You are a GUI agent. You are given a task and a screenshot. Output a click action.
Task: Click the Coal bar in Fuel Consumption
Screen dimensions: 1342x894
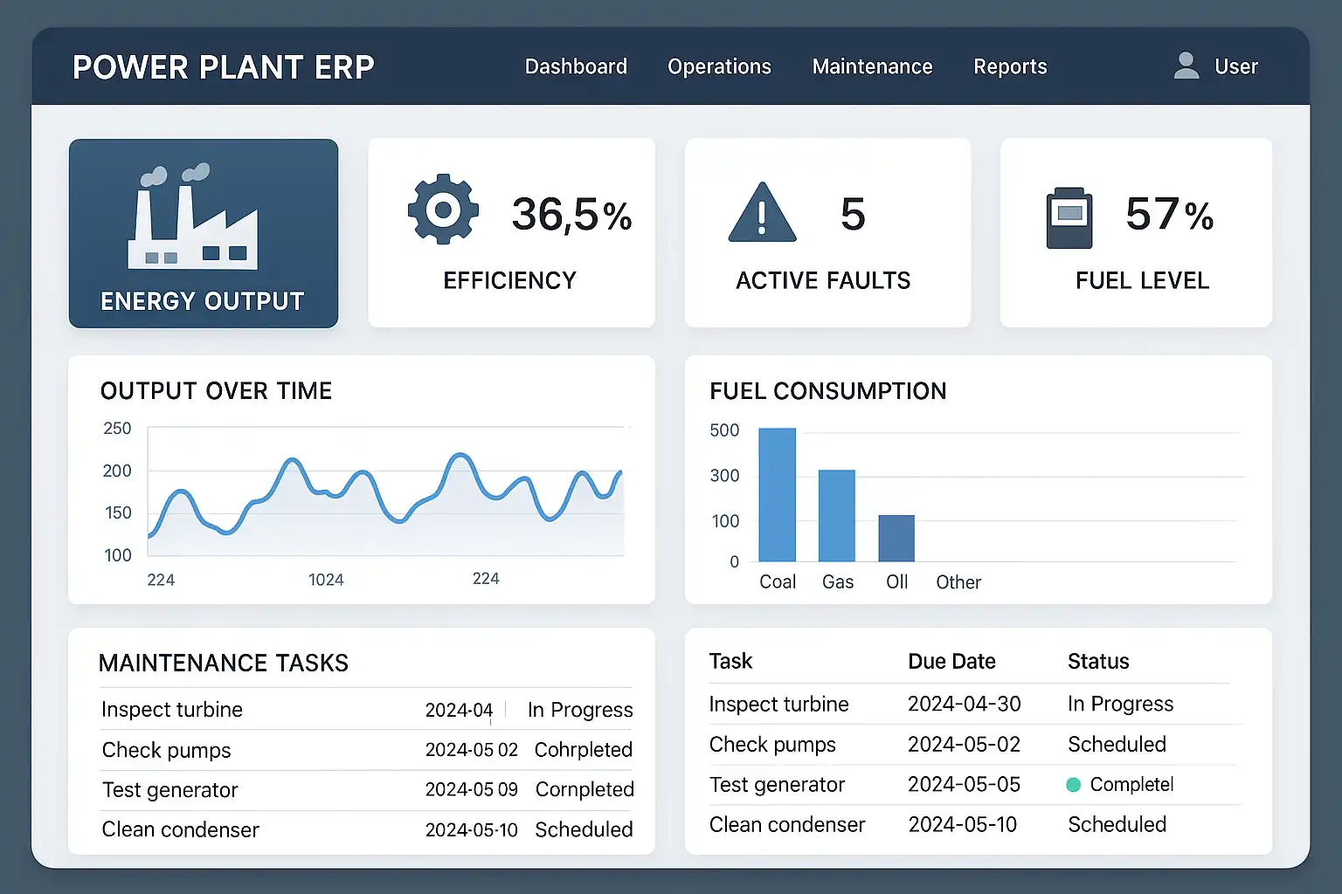click(777, 495)
